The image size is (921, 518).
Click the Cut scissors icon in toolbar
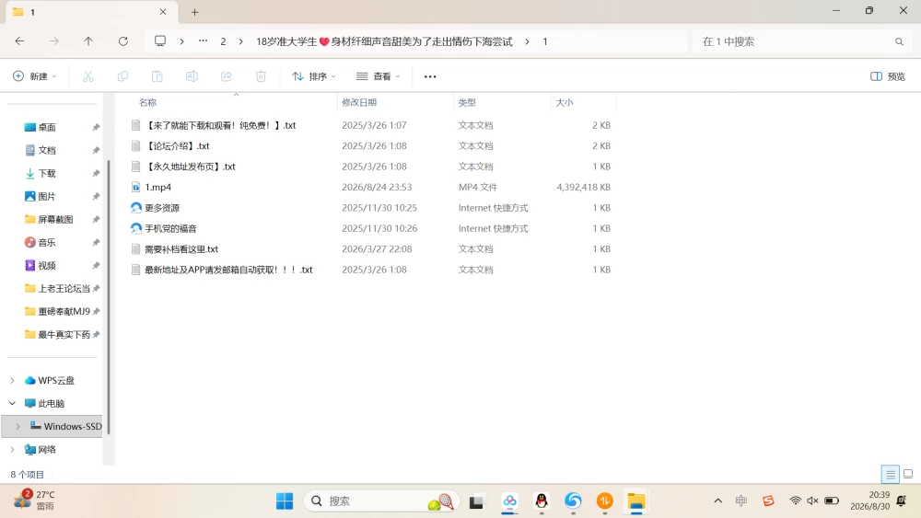[x=88, y=76]
